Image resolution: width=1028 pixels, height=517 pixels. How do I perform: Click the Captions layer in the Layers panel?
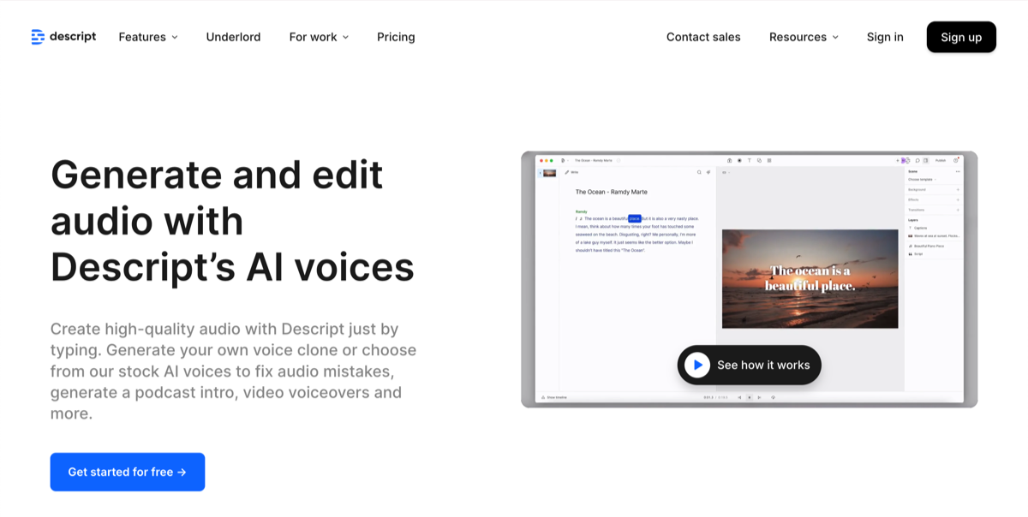[x=922, y=228]
